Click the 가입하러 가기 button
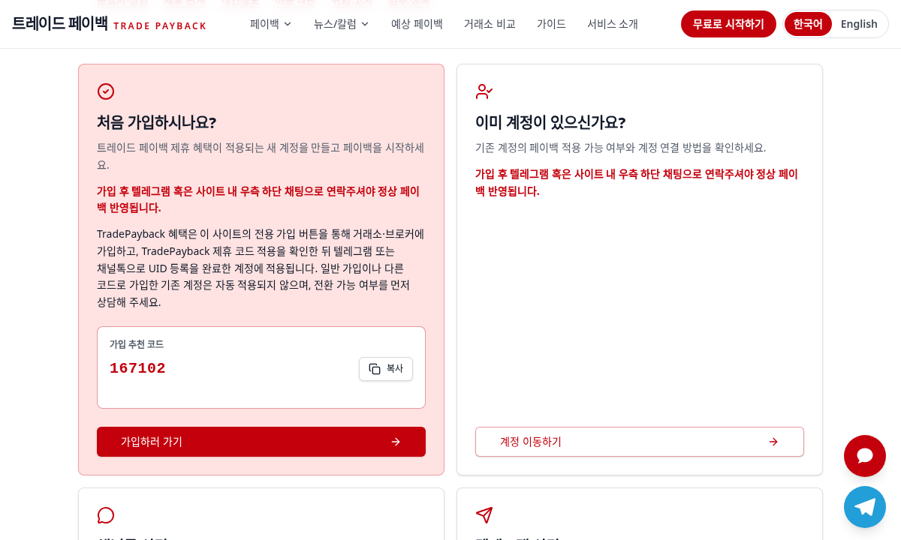Viewport: 901px width, 540px height. tap(261, 442)
